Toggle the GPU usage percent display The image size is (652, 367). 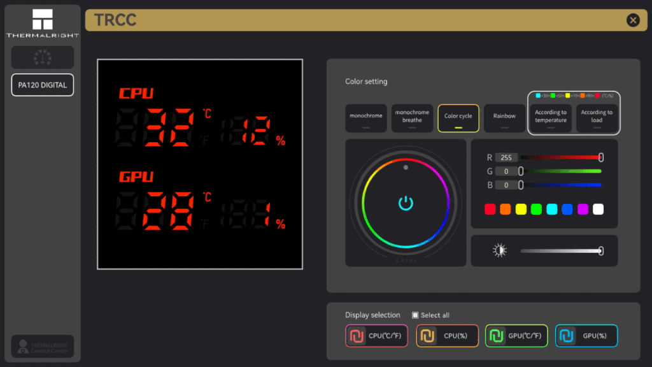click(x=586, y=335)
